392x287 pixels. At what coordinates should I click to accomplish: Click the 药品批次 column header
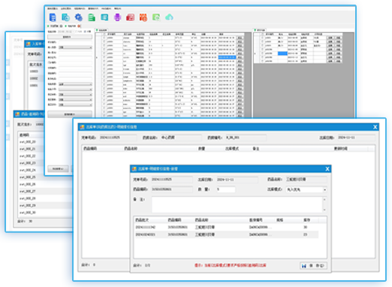click(142, 220)
